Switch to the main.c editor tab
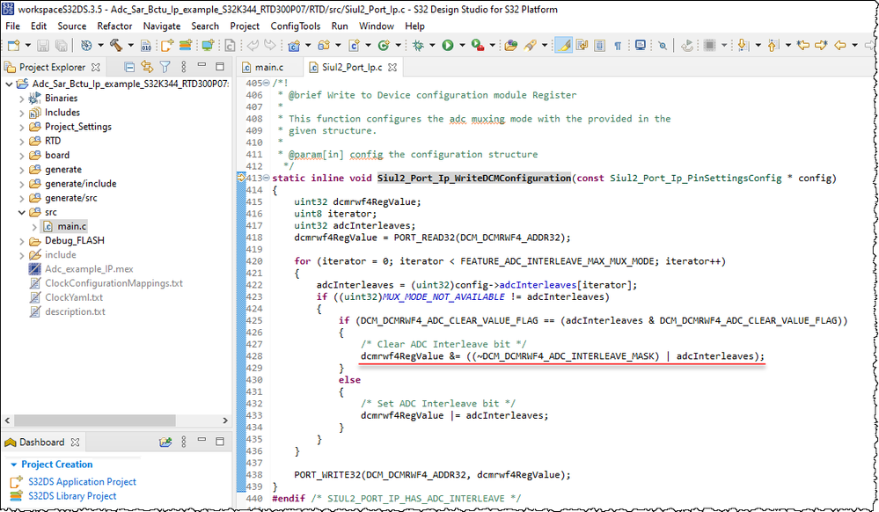The width and height of the screenshot is (879, 512). 267,65
